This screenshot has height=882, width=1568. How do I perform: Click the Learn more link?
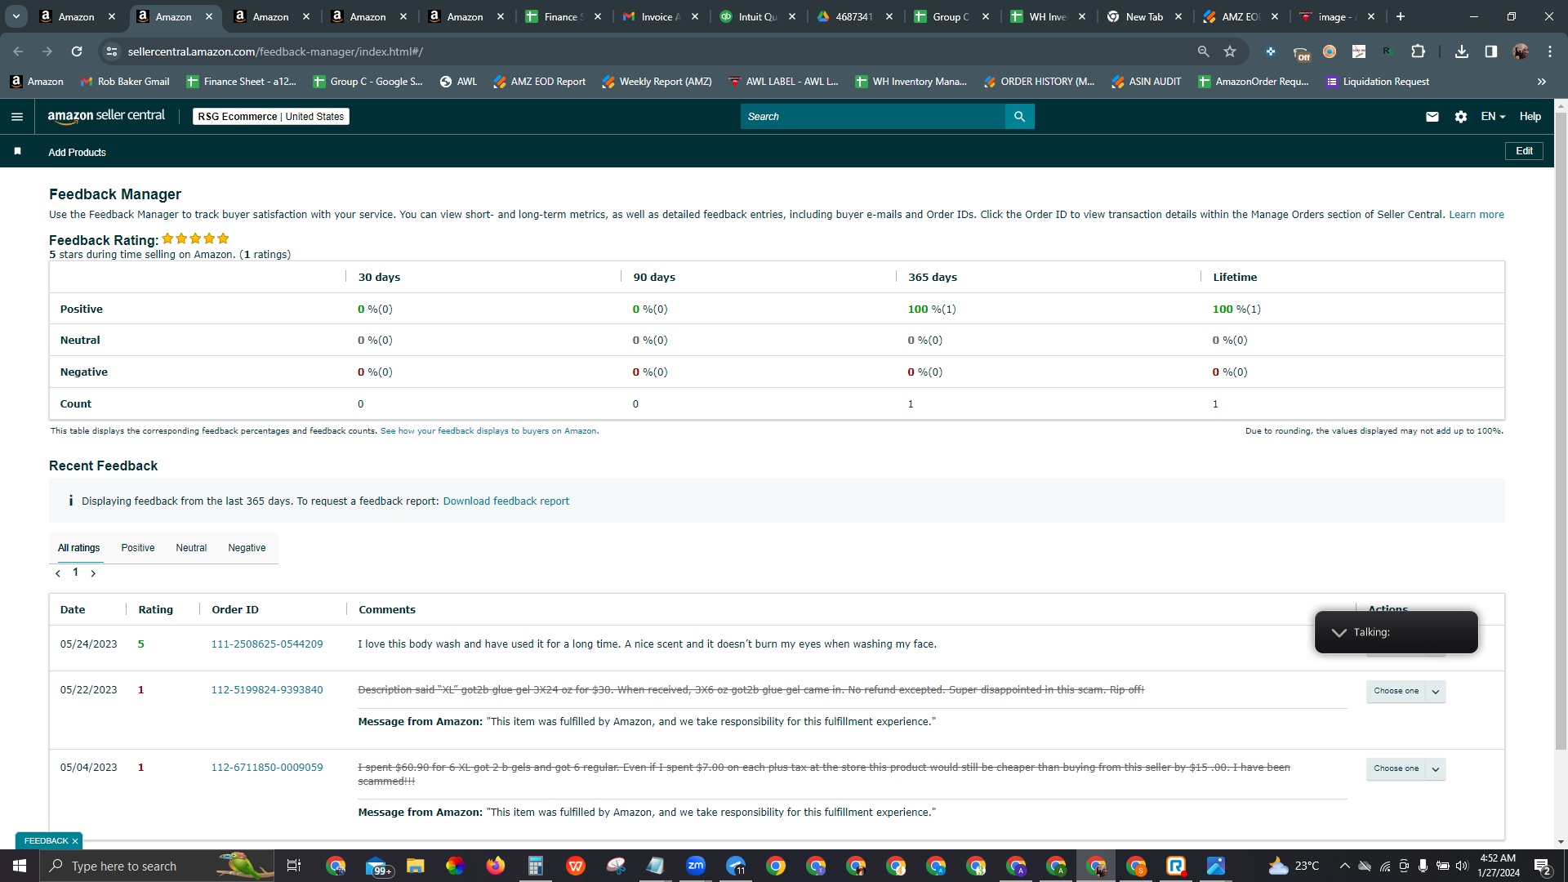click(x=1477, y=215)
